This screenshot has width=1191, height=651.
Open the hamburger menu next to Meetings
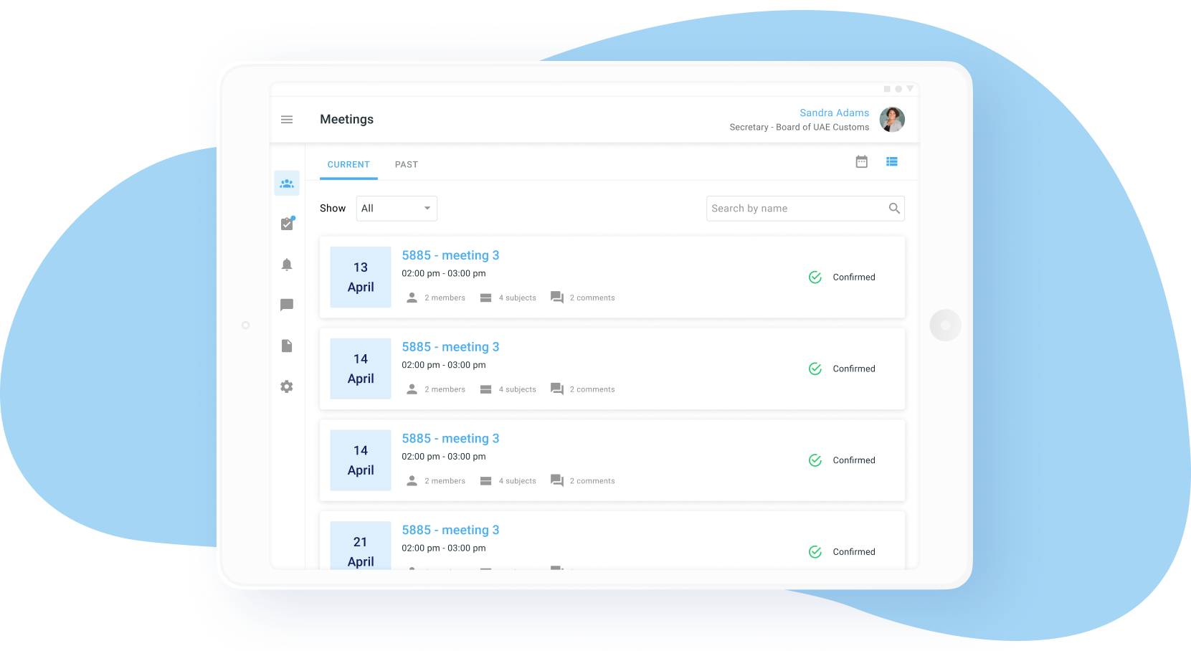[x=287, y=119]
